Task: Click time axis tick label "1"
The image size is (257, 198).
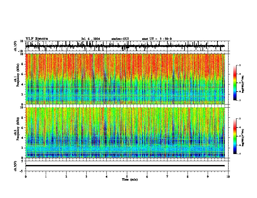Action: pos(46,177)
